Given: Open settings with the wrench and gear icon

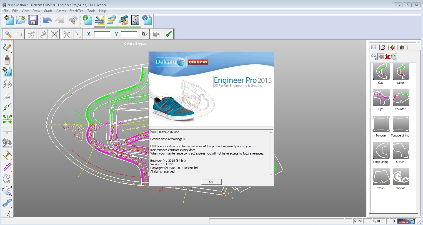Looking at the screenshot, I should pos(73,20).
